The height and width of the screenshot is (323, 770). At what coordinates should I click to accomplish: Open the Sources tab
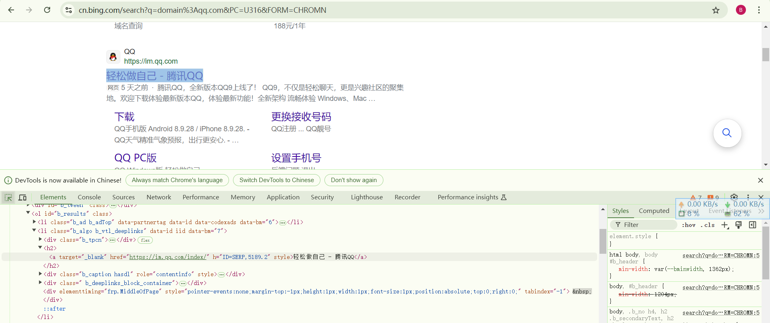tap(124, 197)
